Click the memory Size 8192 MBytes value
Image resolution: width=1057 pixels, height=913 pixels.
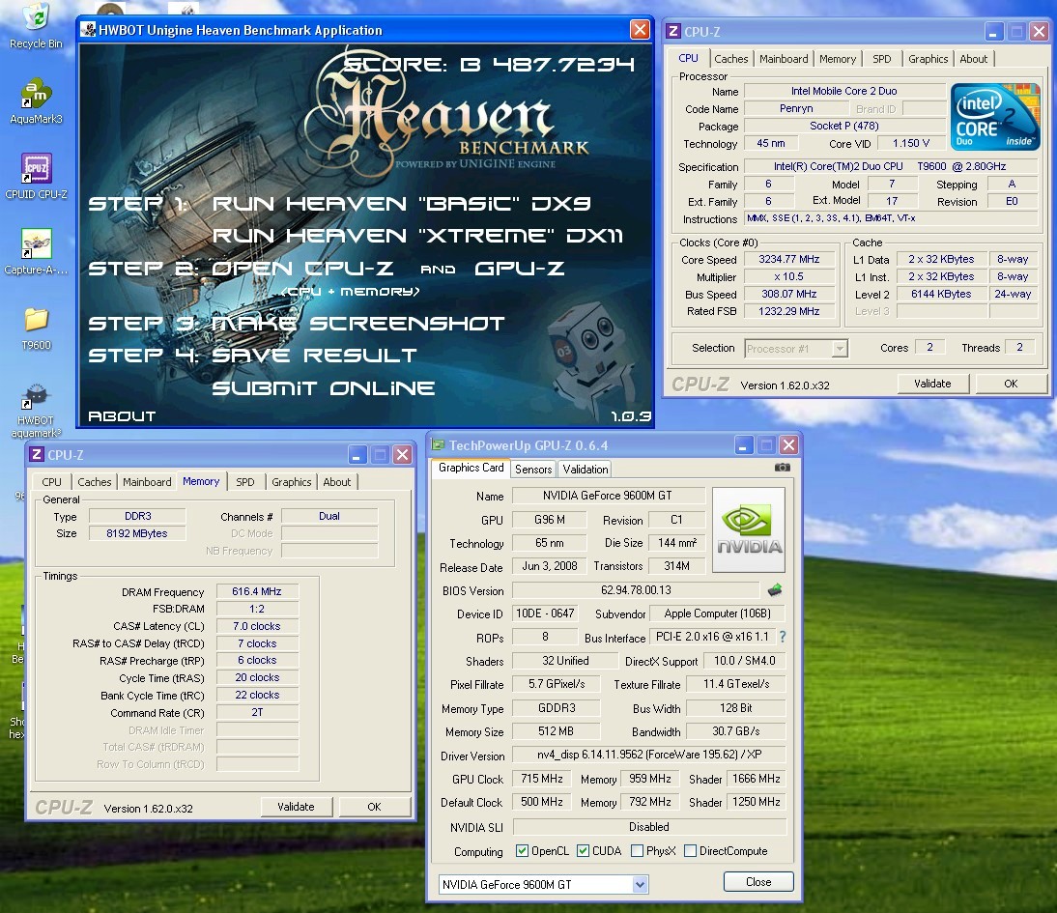[x=137, y=533]
